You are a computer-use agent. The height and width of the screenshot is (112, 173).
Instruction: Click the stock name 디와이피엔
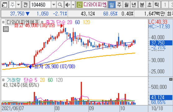click(95, 5)
